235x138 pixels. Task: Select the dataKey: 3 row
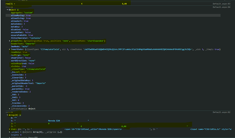coord(17,27)
